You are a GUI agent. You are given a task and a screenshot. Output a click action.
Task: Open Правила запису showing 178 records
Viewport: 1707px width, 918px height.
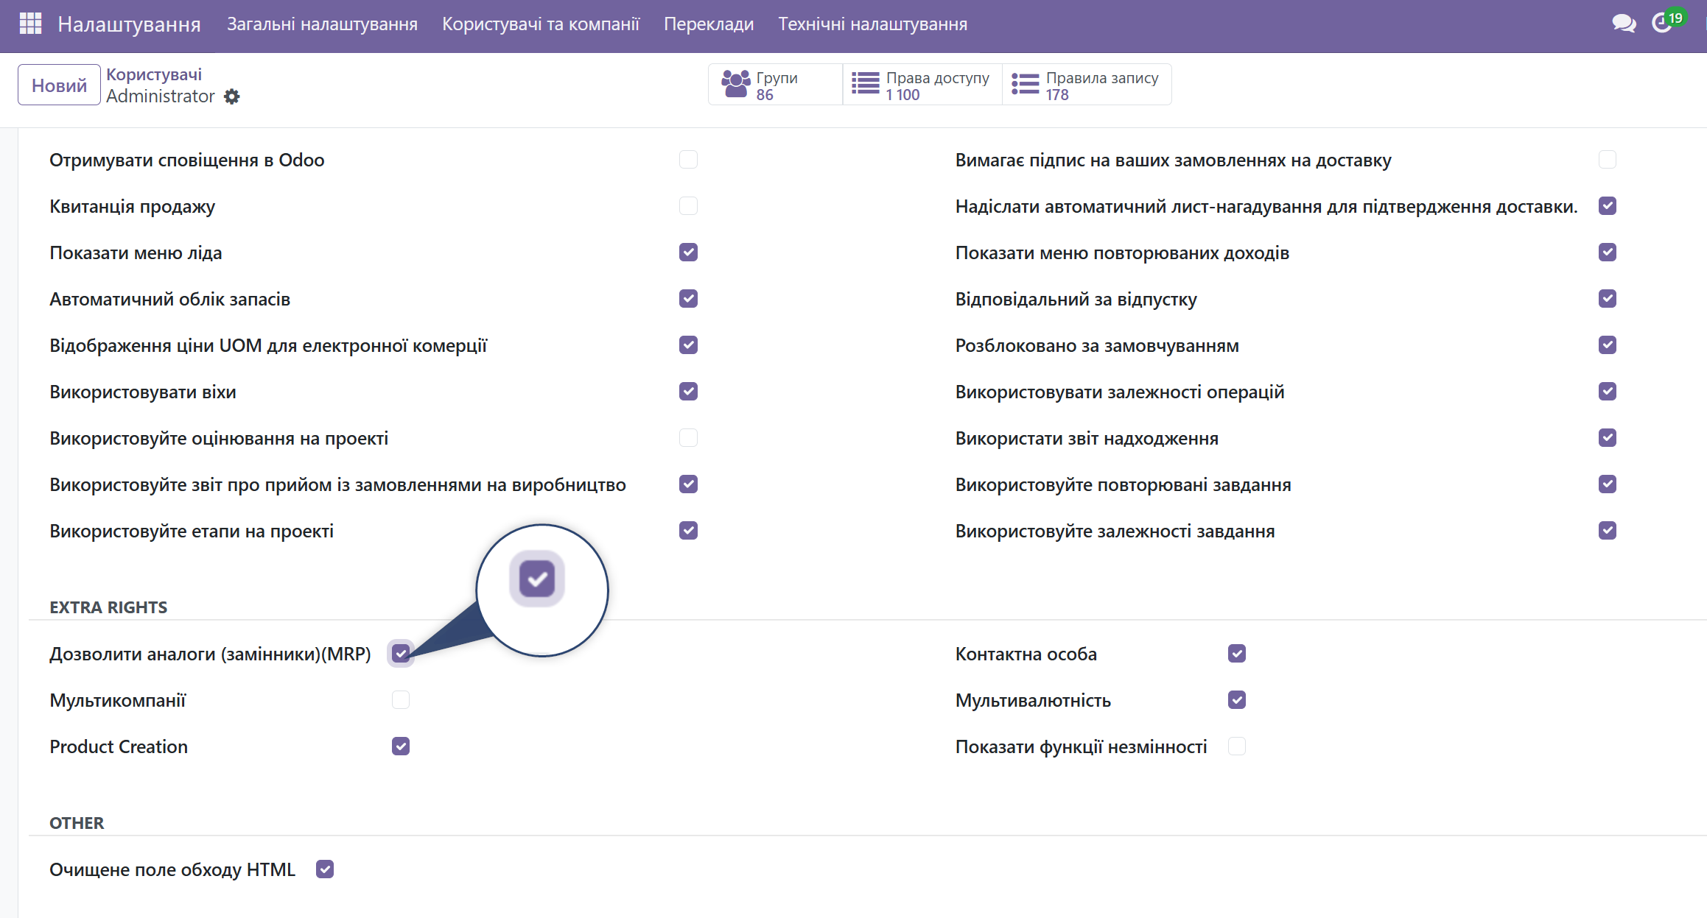tap(1085, 84)
